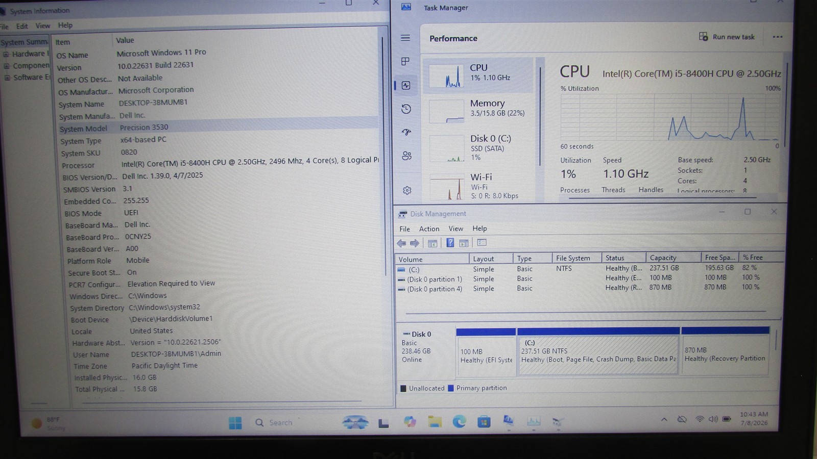Sort by Layout column header
The image size is (817, 459).
click(491, 259)
